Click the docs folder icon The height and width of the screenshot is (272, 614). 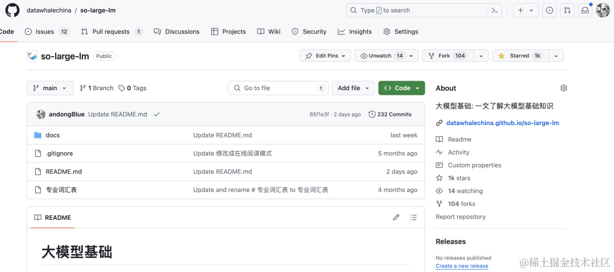(x=38, y=135)
